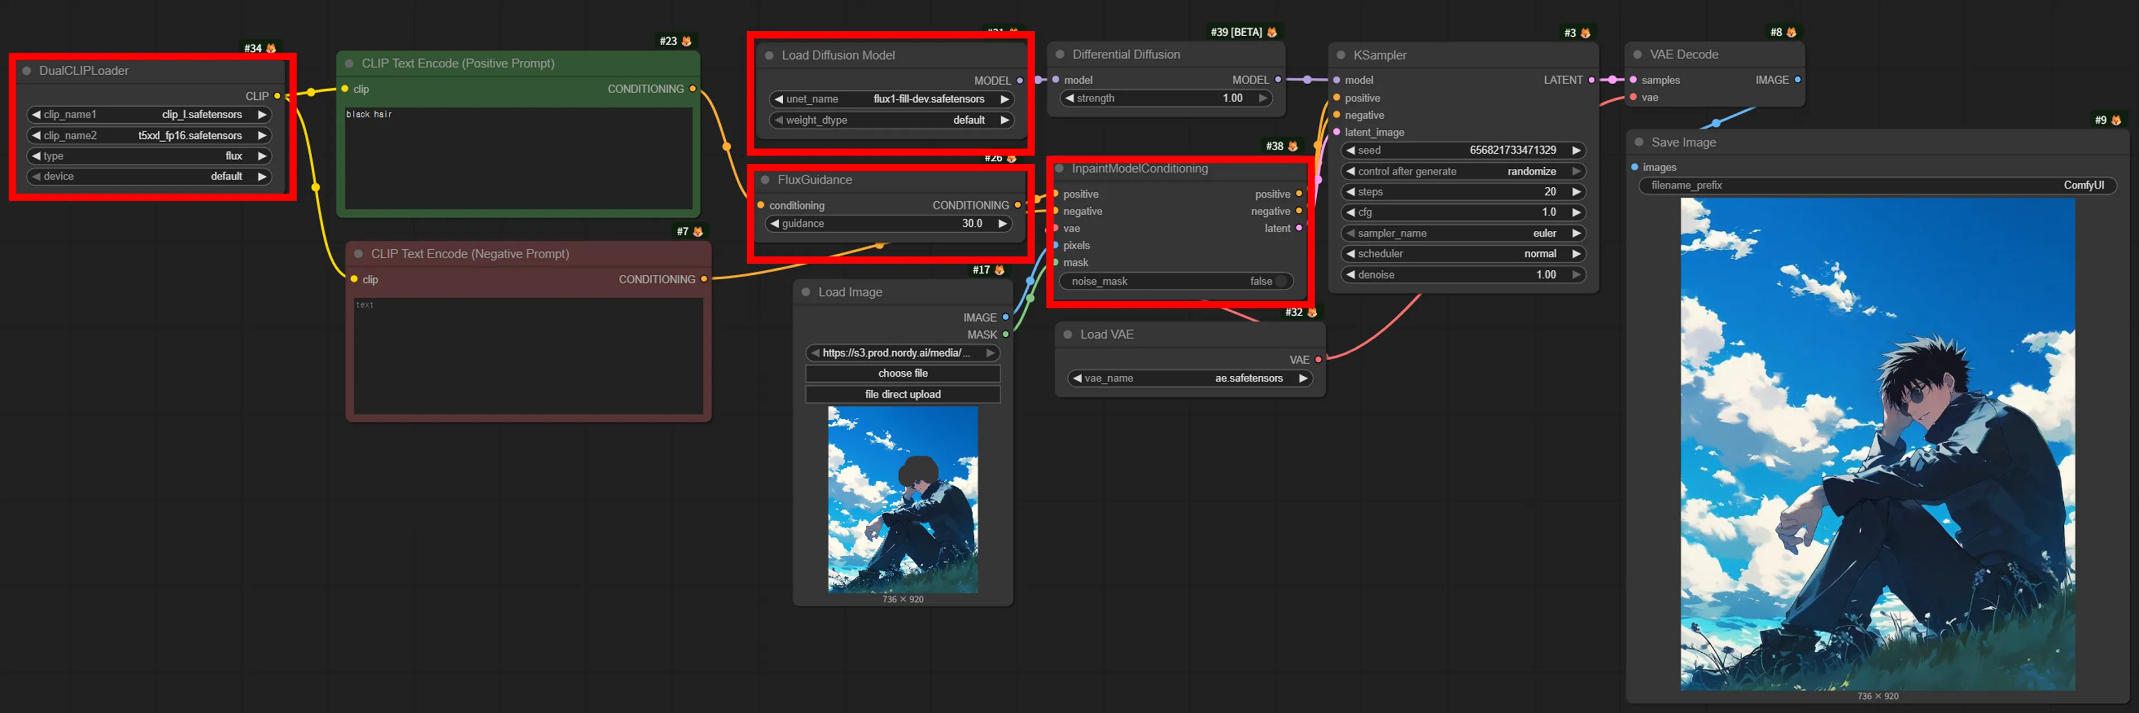The width and height of the screenshot is (2139, 713).
Task: Click the filename_prefix ComfyUI field
Action: coord(1878,186)
